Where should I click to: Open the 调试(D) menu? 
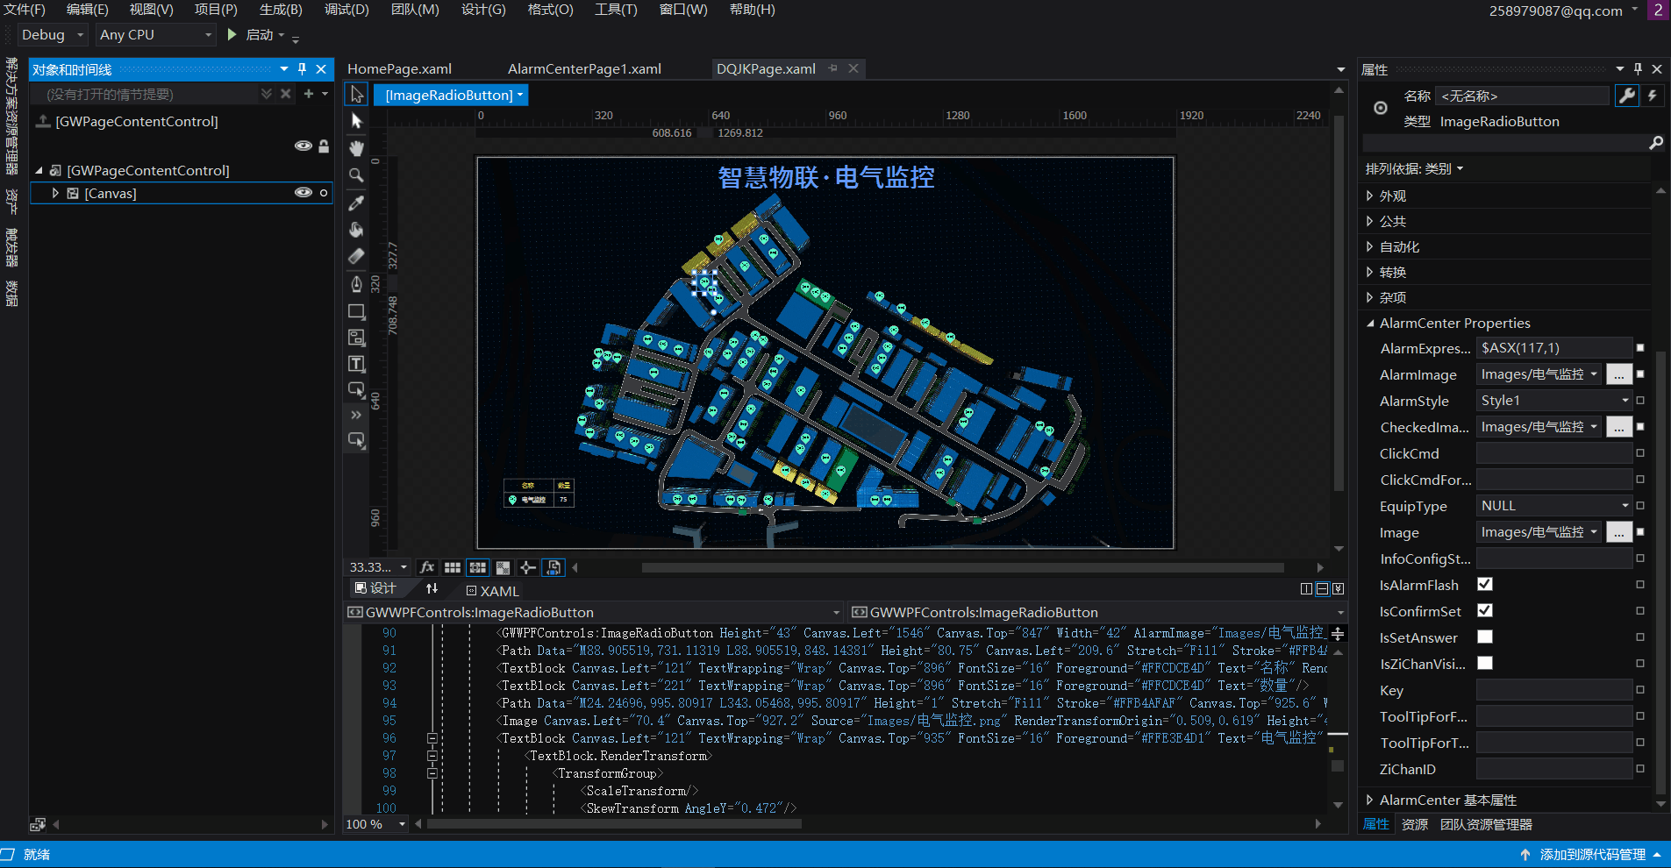coord(346,10)
